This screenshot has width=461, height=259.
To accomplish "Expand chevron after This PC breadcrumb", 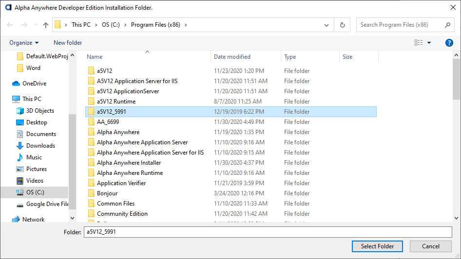I will [x=96, y=25].
